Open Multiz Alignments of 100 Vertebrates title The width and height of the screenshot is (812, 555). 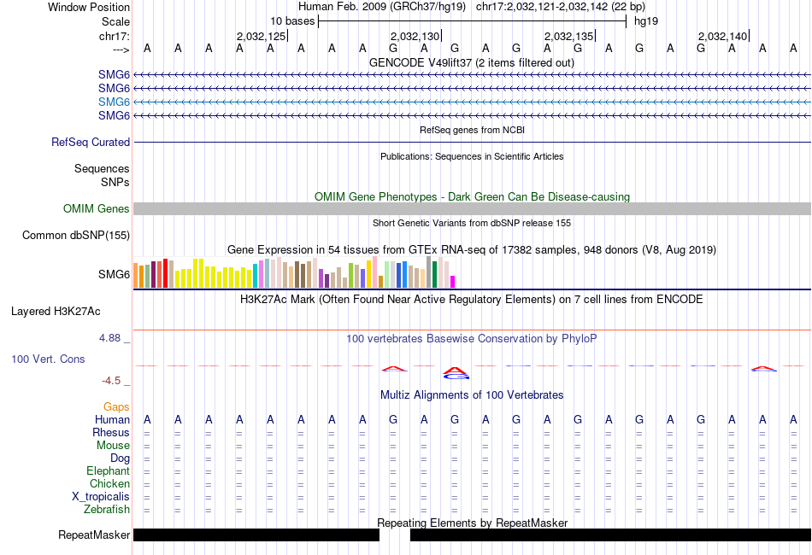[472, 394]
